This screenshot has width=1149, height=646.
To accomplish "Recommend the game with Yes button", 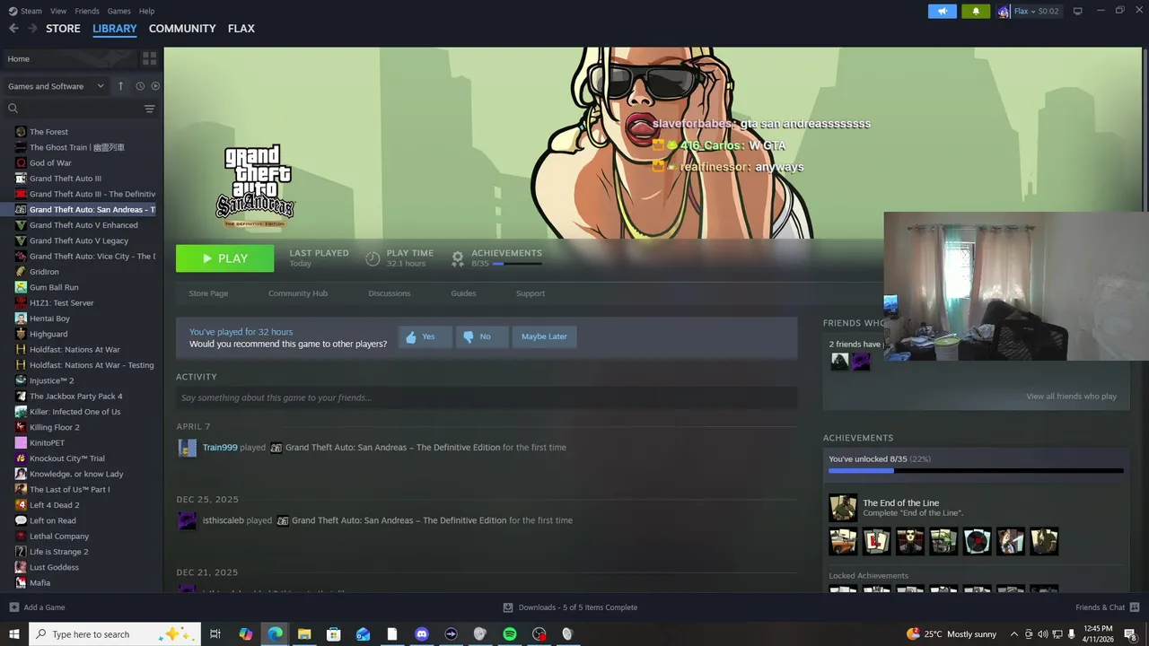I will [x=425, y=336].
